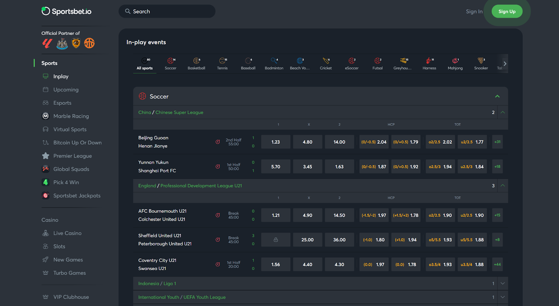Select over 5.5 goals at 1.93

point(440,240)
